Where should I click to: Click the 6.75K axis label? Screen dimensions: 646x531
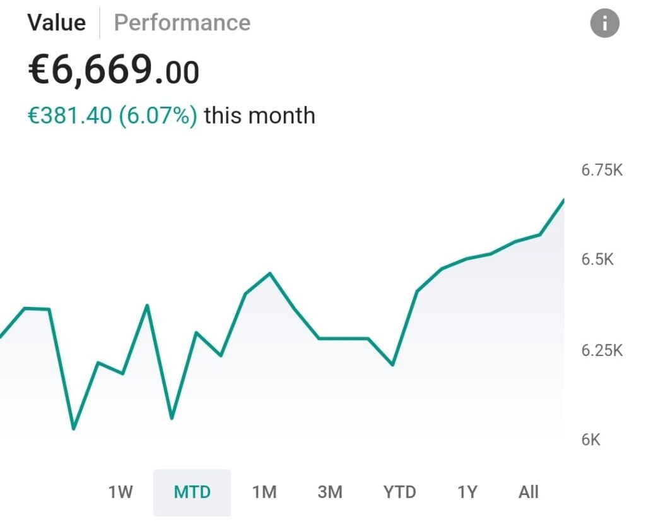[x=601, y=170]
